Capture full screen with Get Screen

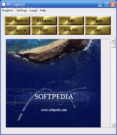[17, 30]
